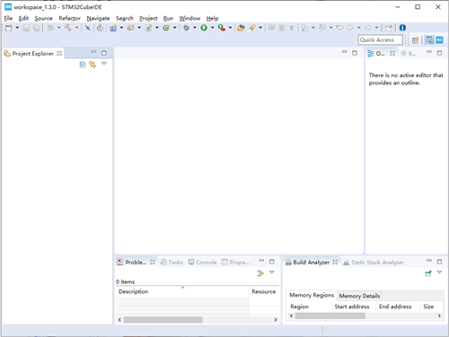The width and height of the screenshot is (449, 337).
Task: Switch to the Console tab
Action: click(x=203, y=263)
